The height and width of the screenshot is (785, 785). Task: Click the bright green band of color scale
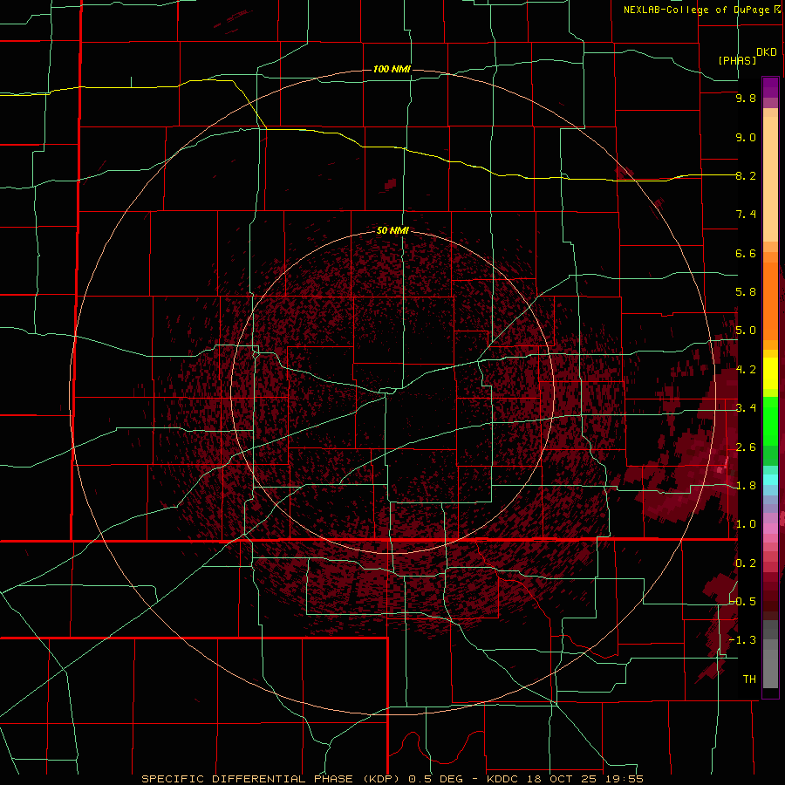tap(770, 420)
